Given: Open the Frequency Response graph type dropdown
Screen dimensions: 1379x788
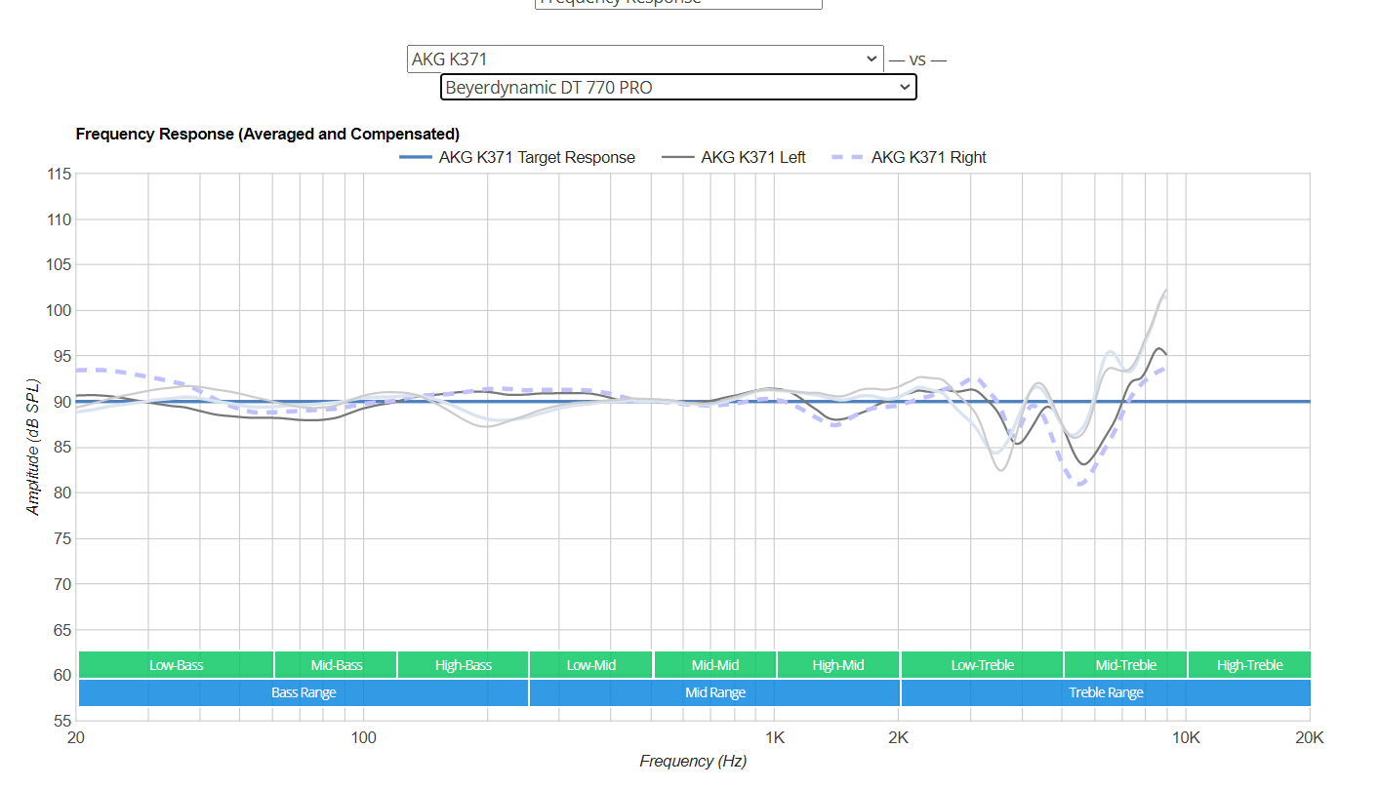Looking at the screenshot, I should point(678,3).
